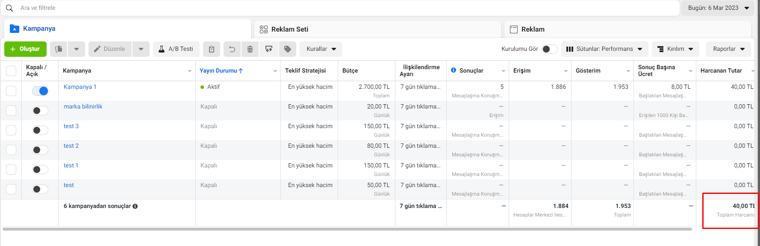Open the 'test' campaign link
The width and height of the screenshot is (760, 246).
(69, 185)
